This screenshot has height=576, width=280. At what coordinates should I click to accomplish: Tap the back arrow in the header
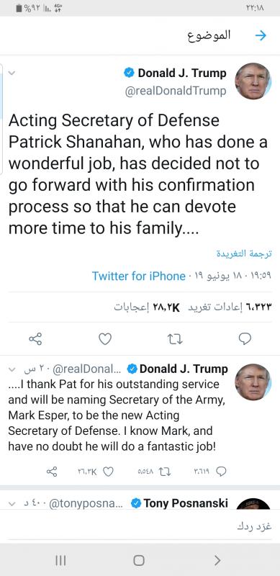tap(261, 35)
